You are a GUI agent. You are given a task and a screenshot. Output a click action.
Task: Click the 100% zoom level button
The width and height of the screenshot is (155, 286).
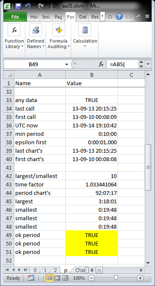79,278
